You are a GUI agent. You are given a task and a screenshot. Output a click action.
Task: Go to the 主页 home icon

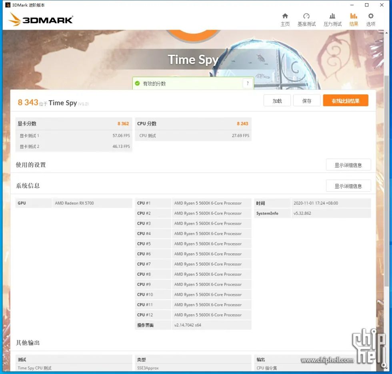[x=285, y=16]
